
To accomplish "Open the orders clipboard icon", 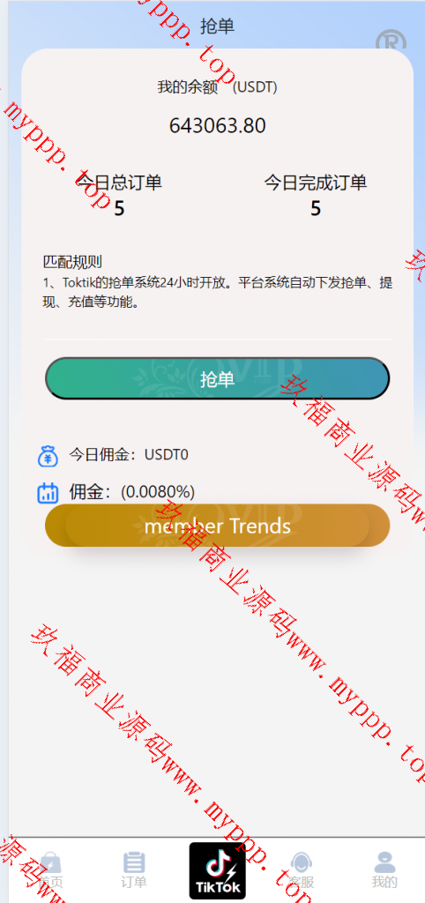I will 134,862.
